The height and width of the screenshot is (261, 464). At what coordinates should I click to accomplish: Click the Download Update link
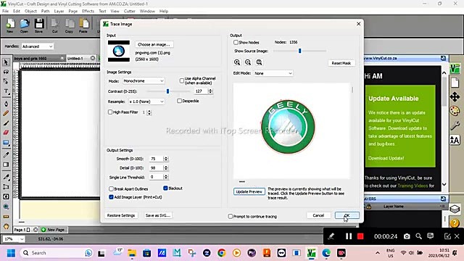pyautogui.click(x=386, y=158)
